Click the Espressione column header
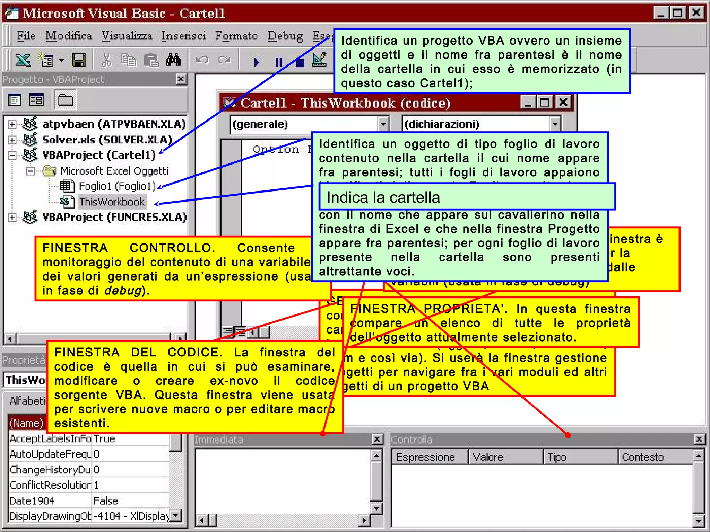 coord(430,457)
